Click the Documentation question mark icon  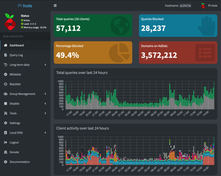pos(5,162)
